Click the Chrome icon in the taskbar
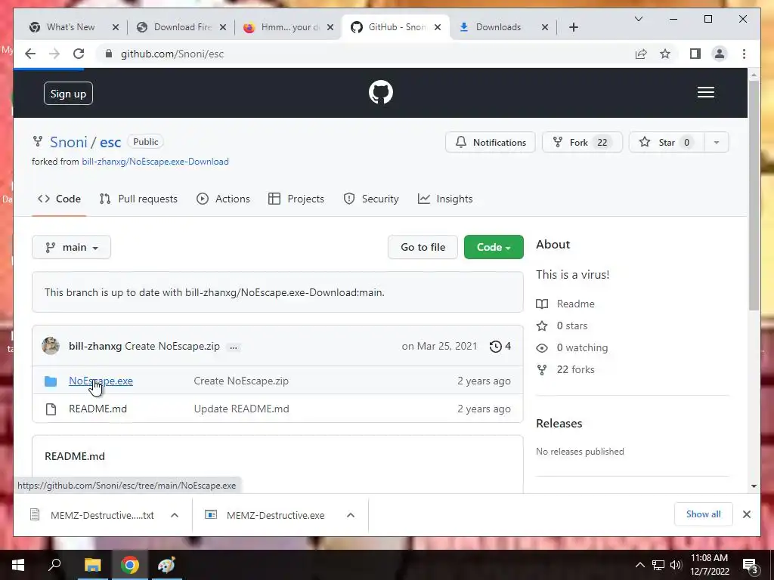The width and height of the screenshot is (774, 580). pos(130,565)
